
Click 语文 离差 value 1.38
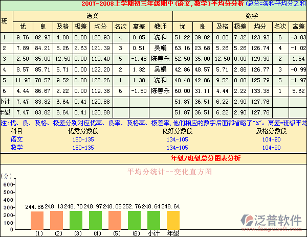139,80
